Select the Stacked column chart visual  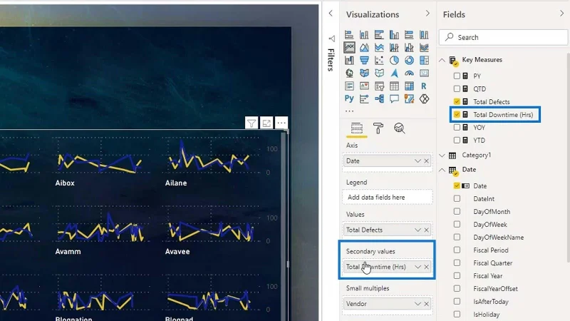[364, 34]
